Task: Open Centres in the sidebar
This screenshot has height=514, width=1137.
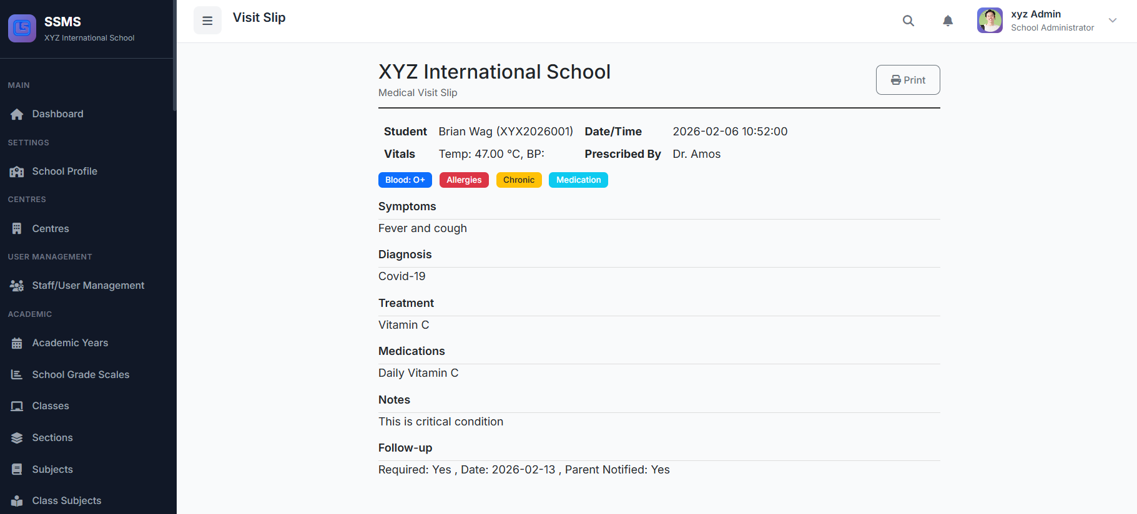Action: [x=51, y=229]
